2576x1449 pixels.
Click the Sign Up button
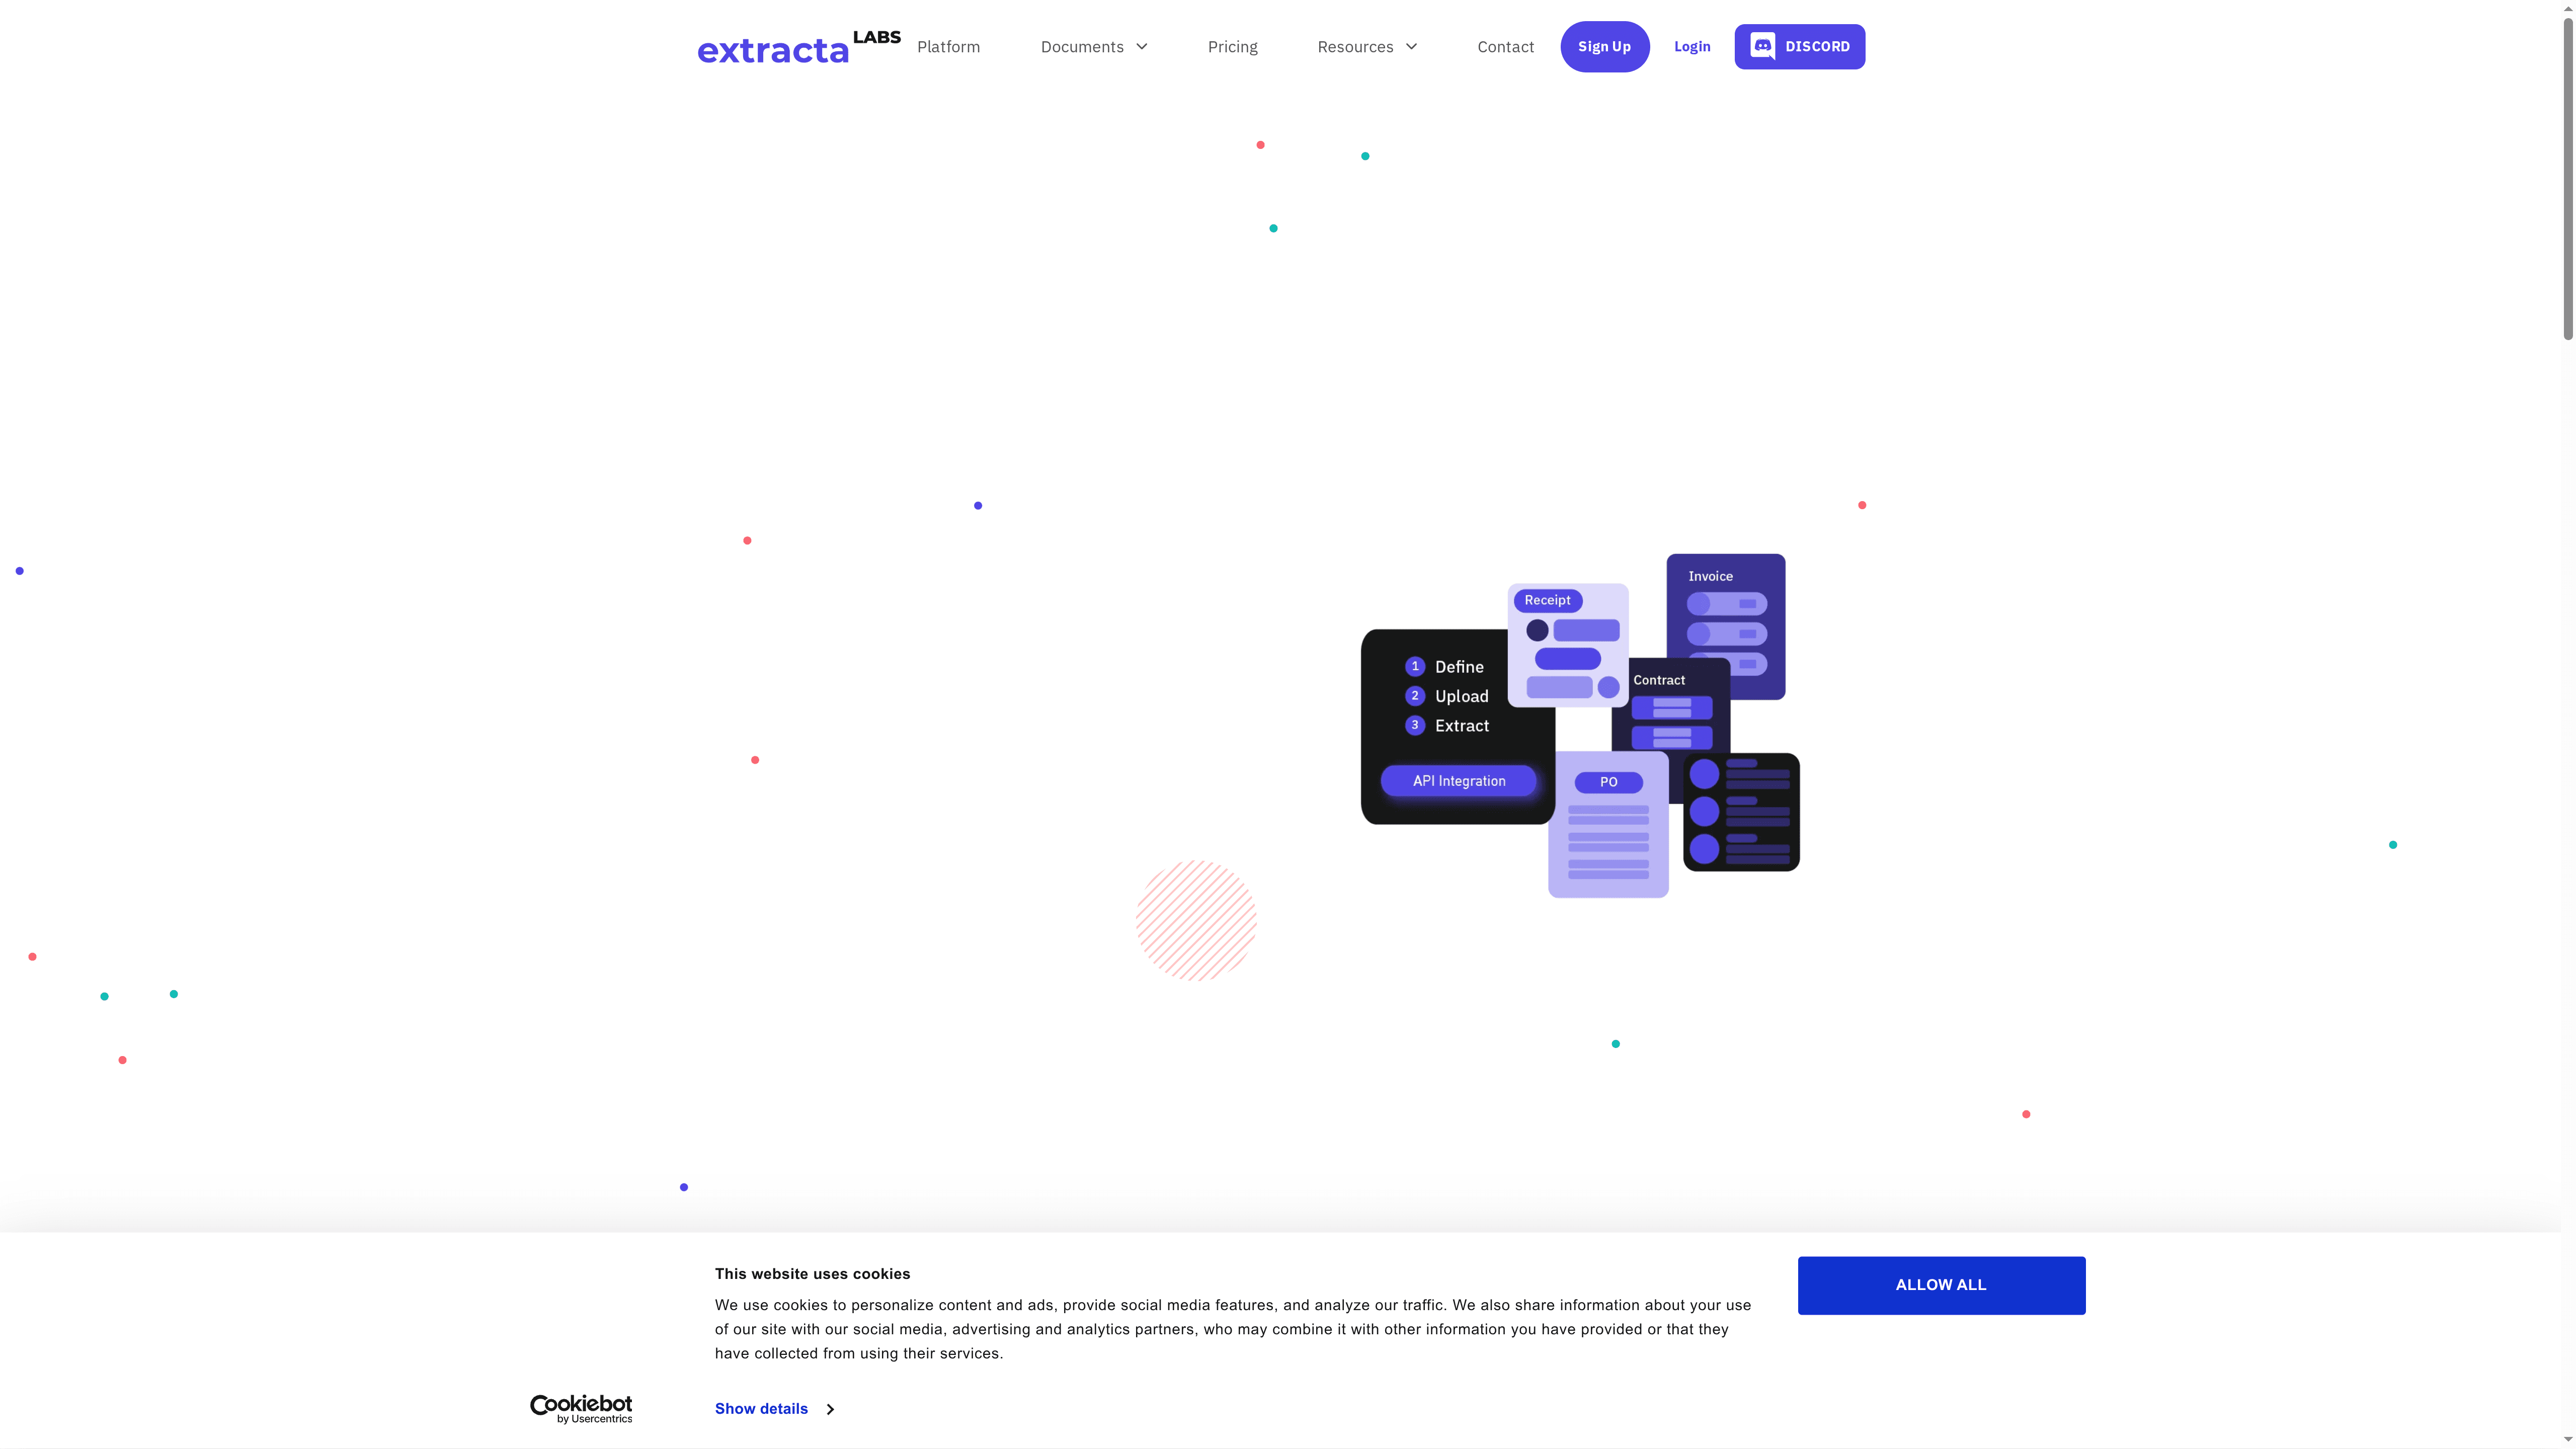[x=1604, y=46]
